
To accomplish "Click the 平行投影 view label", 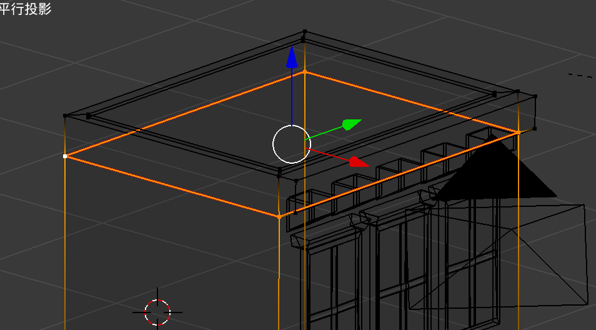I will pyautogui.click(x=26, y=8).
